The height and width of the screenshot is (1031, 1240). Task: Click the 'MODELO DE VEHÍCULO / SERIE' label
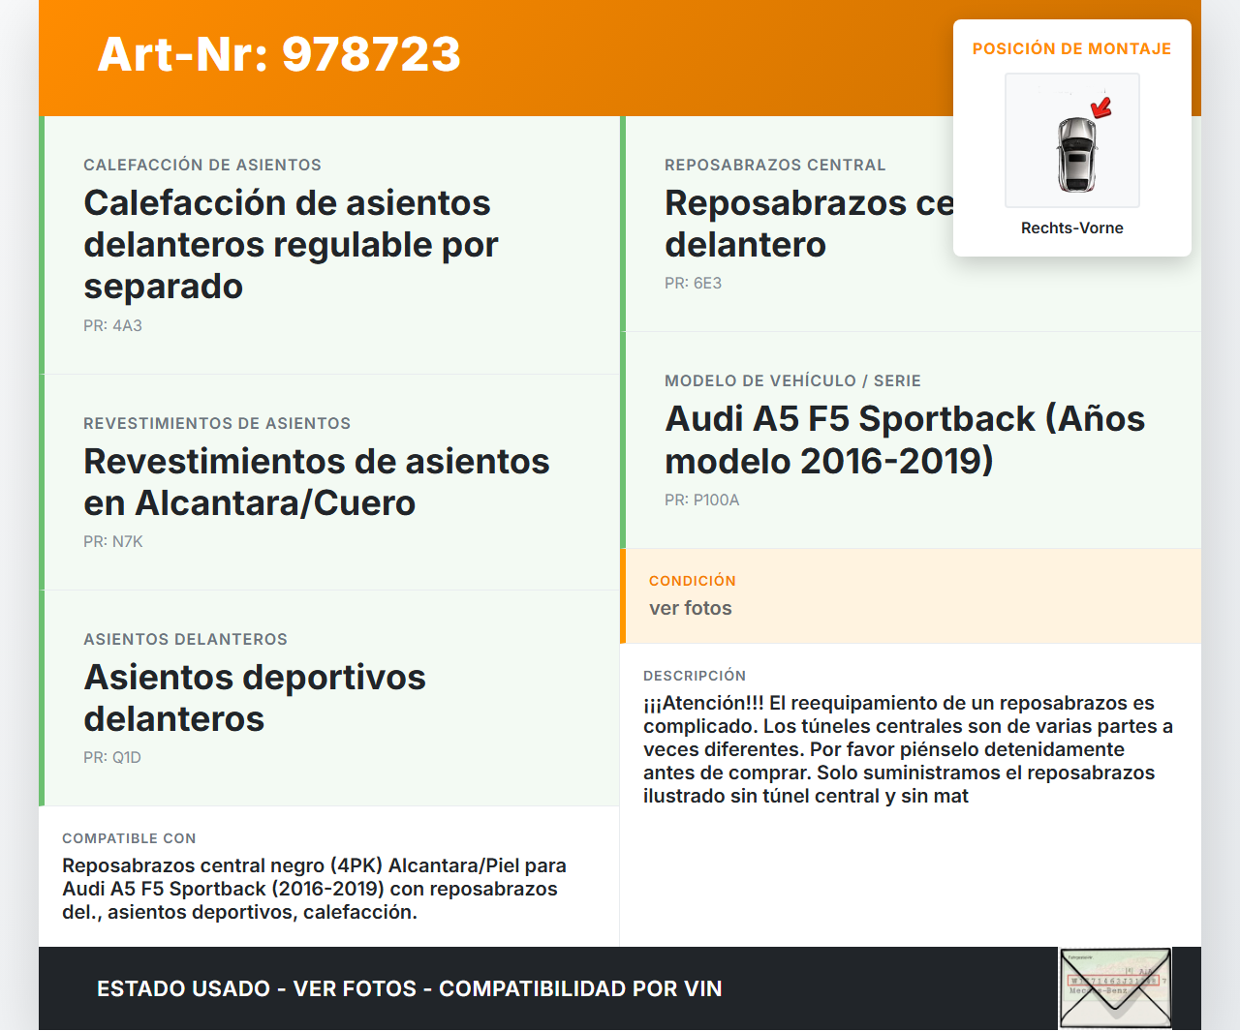(792, 381)
